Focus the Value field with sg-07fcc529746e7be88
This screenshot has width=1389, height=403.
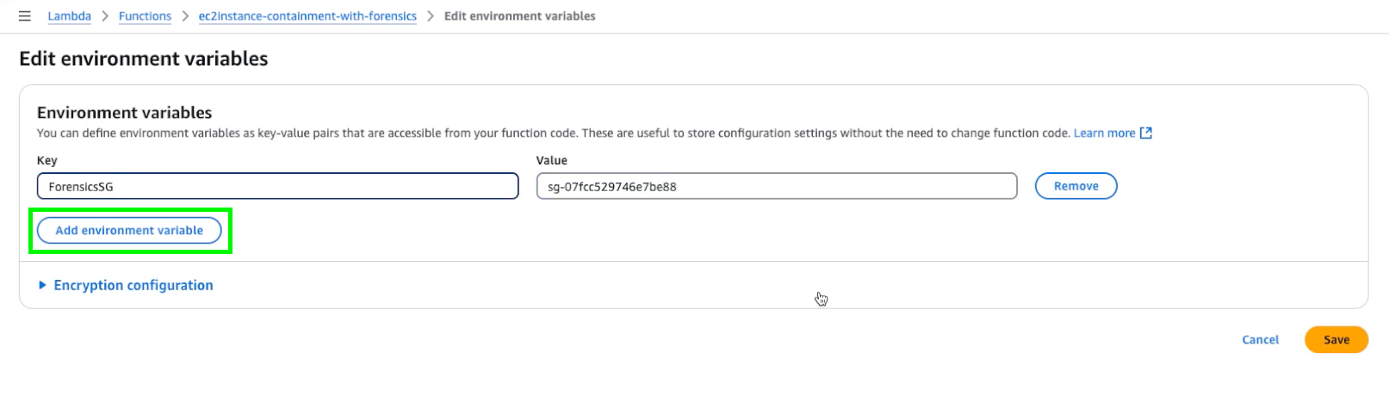(777, 186)
